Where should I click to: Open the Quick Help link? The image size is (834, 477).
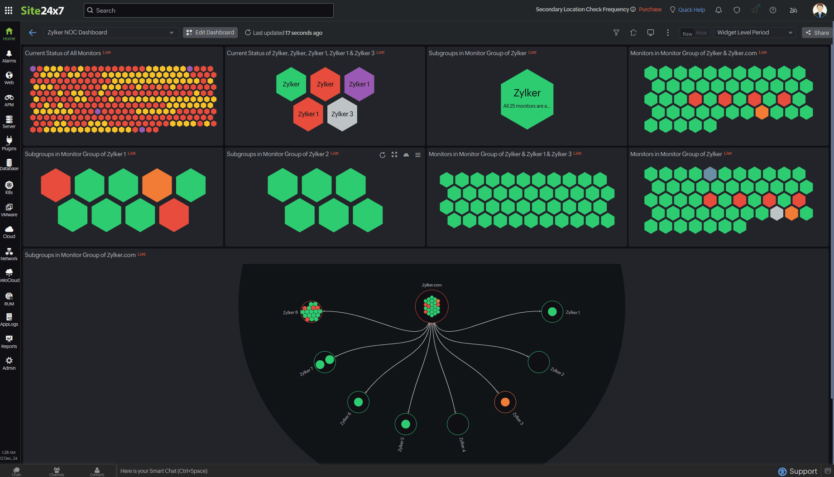(x=687, y=10)
